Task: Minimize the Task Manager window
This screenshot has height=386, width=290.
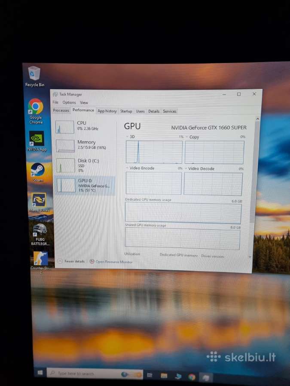Action: [x=224, y=94]
